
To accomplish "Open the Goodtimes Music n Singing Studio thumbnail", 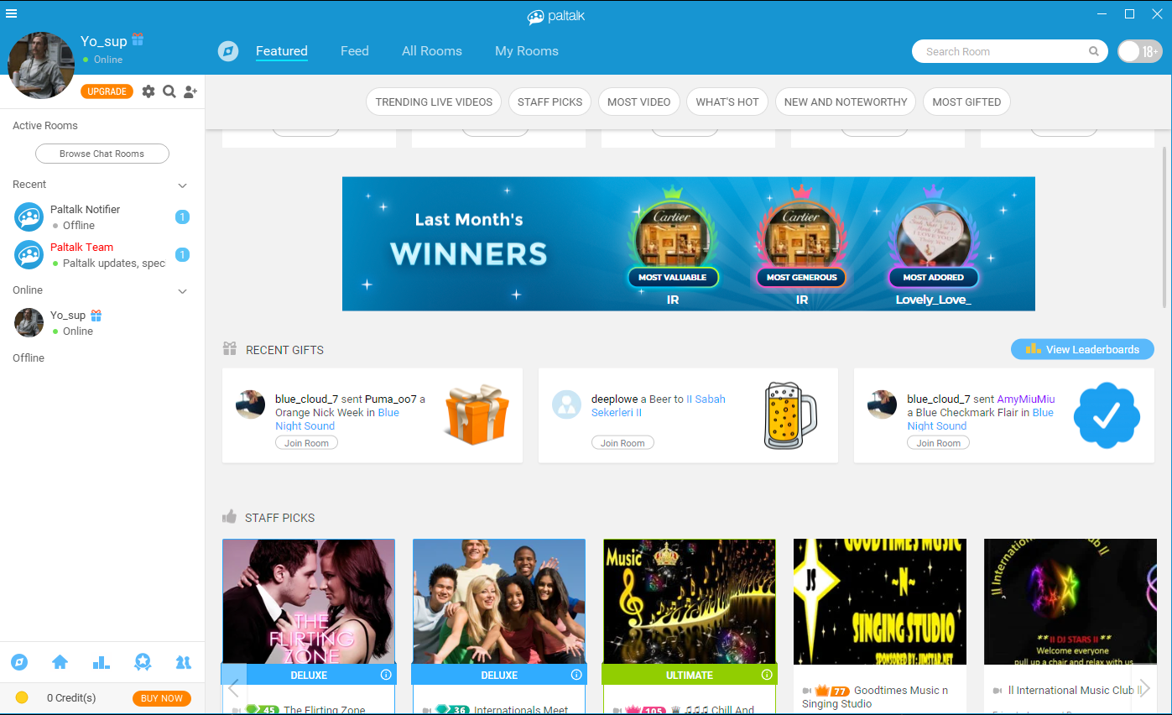I will coord(880,602).
